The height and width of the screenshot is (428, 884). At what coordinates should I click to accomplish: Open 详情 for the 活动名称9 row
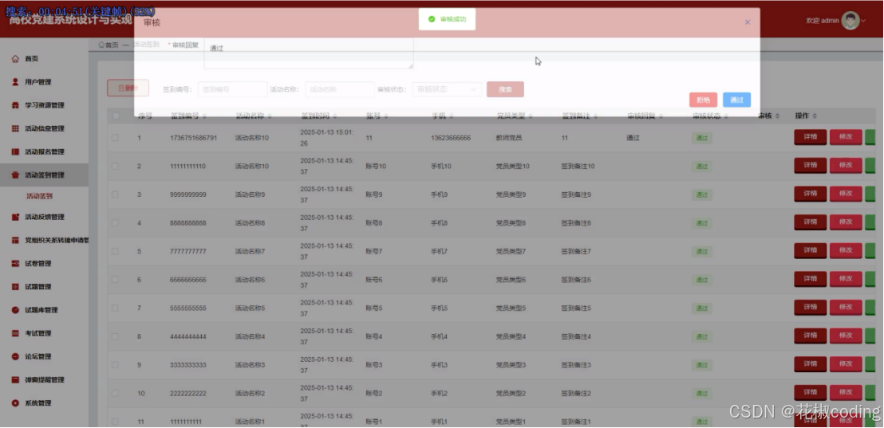coord(810,194)
